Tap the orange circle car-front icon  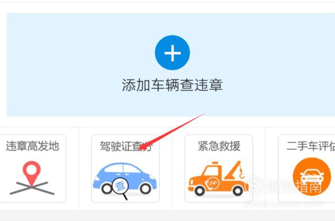tap(312, 177)
